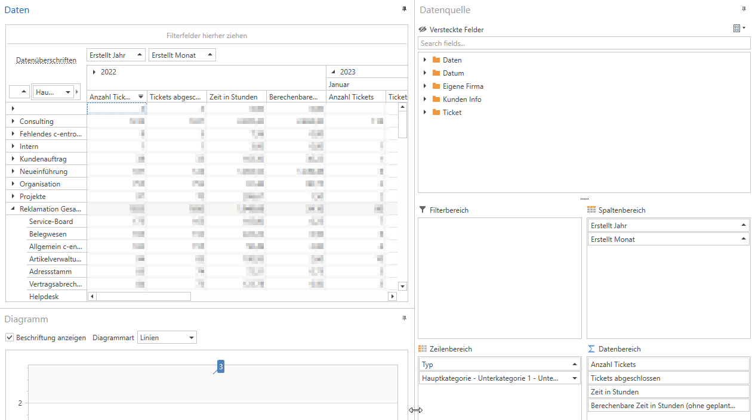Pin the Datenquelle panel

[x=743, y=9]
